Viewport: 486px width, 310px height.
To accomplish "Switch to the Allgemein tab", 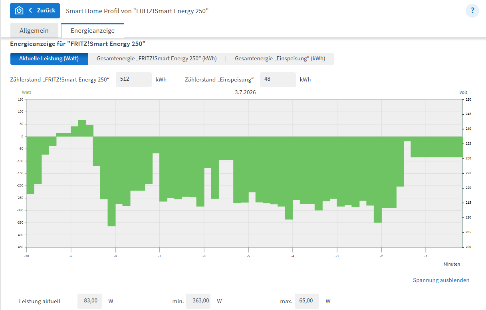I will click(34, 30).
